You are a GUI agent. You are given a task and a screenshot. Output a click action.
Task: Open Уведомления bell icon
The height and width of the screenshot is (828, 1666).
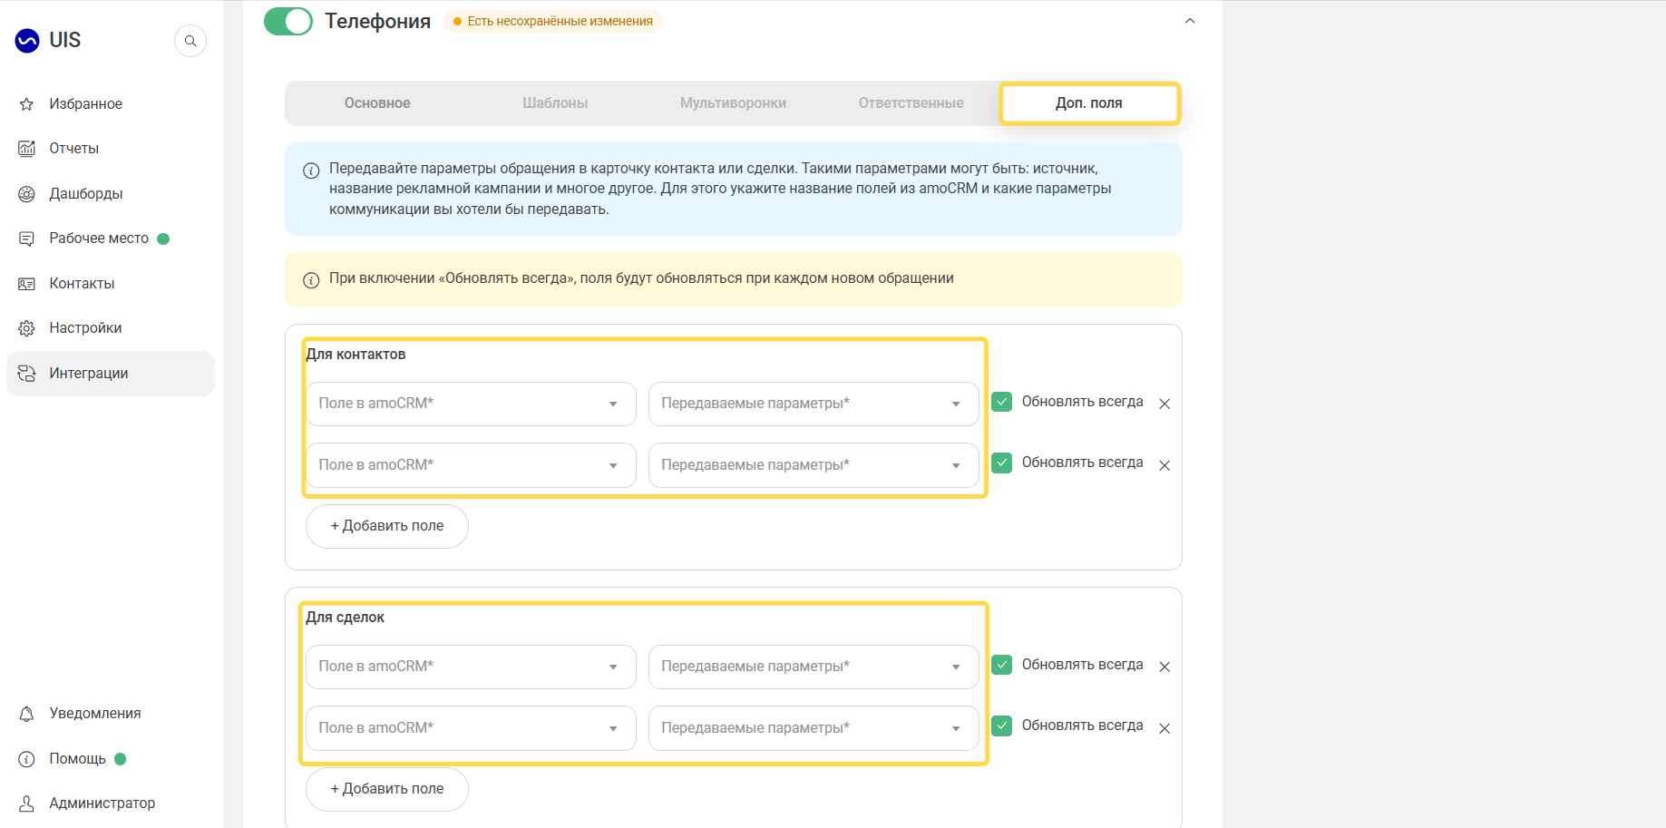pos(27,714)
